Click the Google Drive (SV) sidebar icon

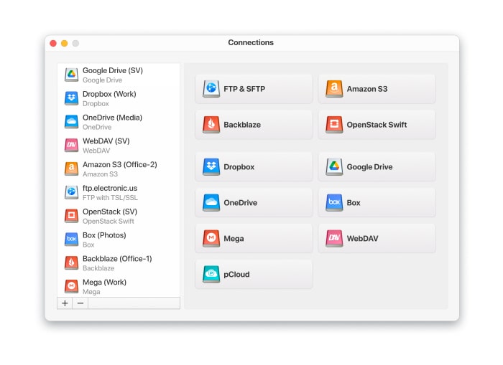(x=71, y=75)
